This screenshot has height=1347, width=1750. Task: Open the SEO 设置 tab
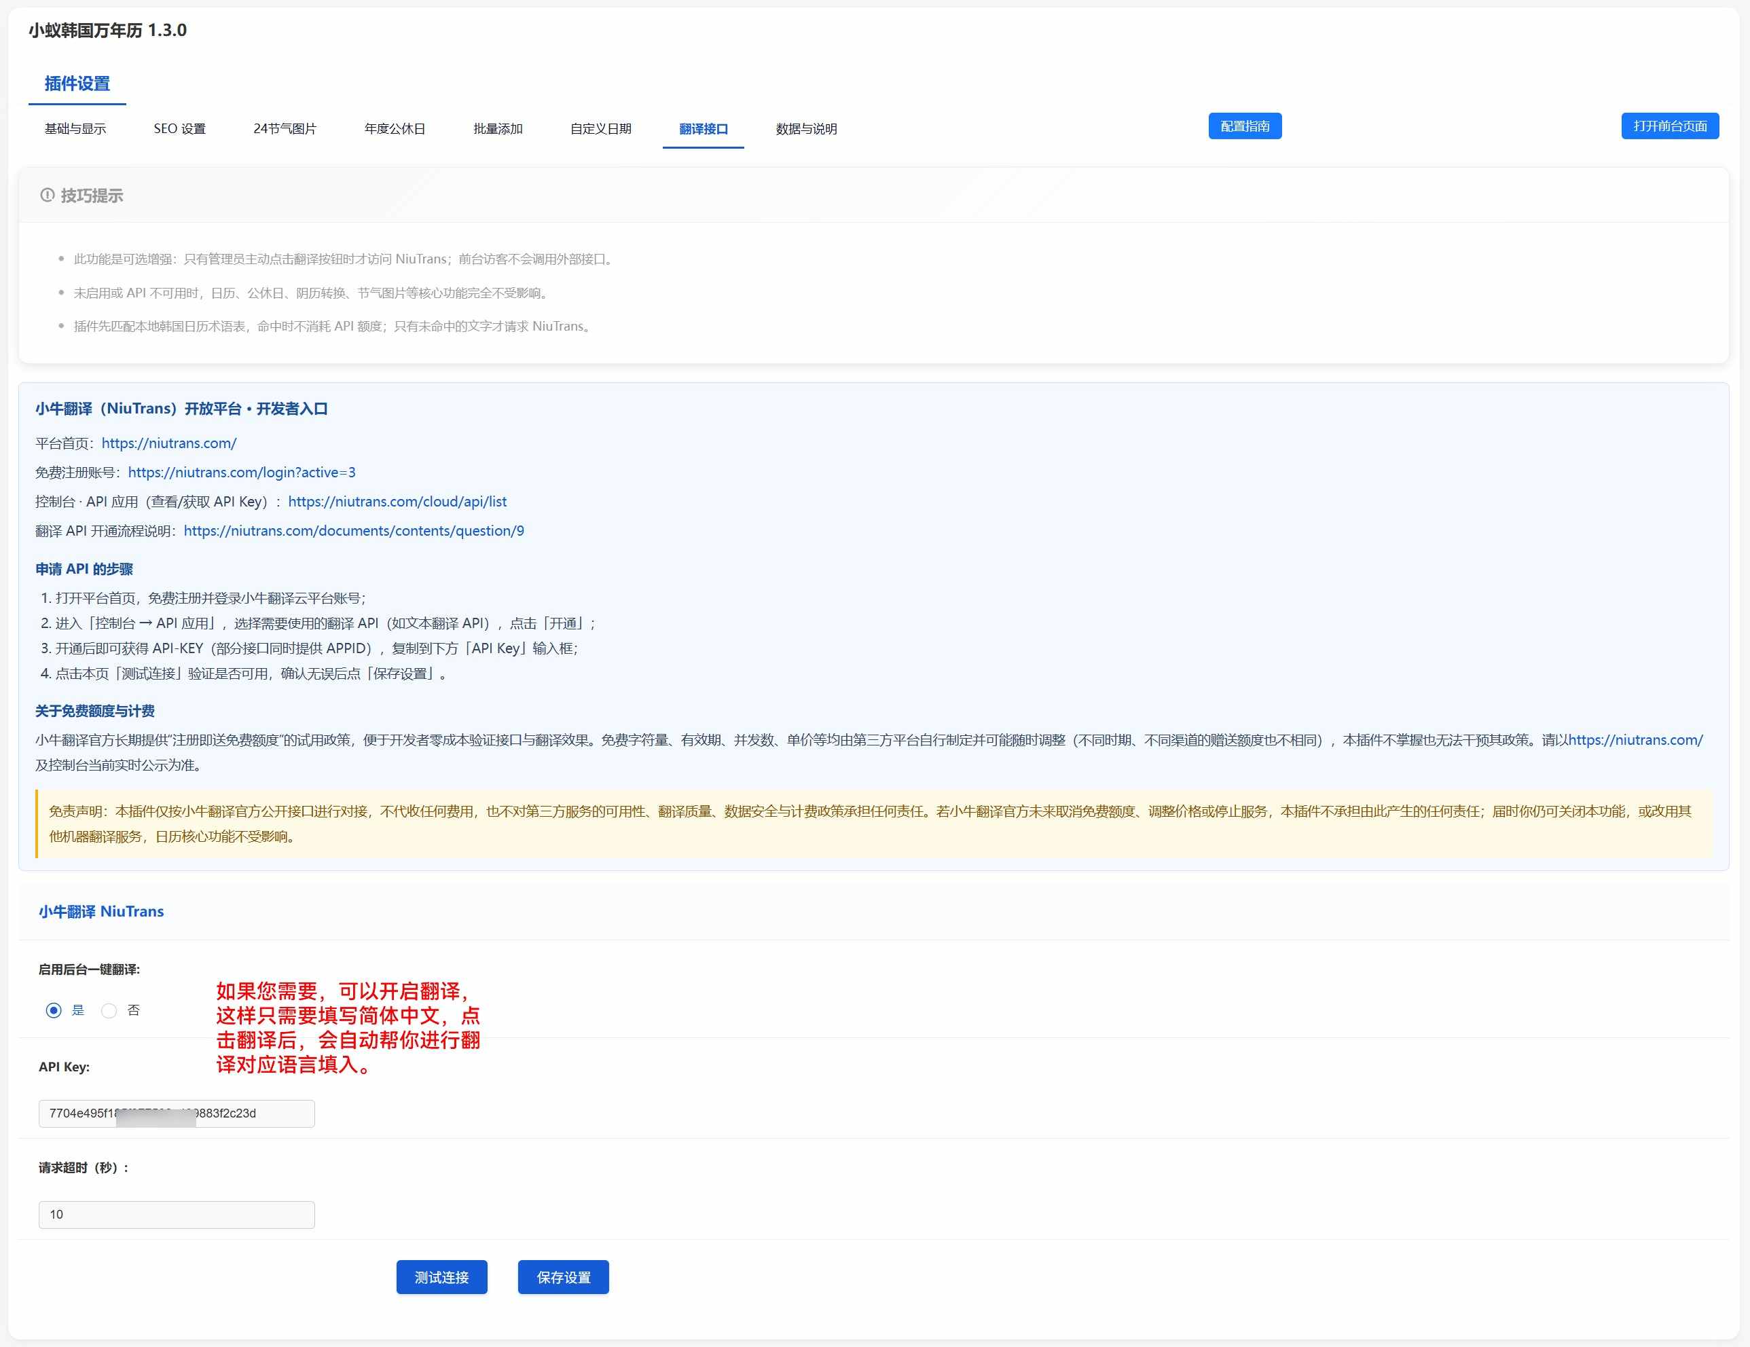179,128
